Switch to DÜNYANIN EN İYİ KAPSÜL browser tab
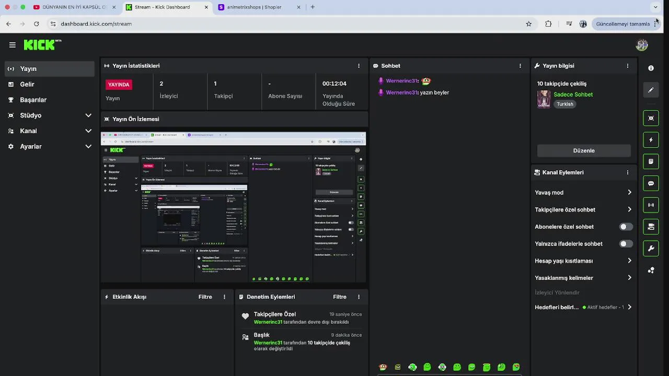Screen dimensions: 669x376 tap(75, 7)
